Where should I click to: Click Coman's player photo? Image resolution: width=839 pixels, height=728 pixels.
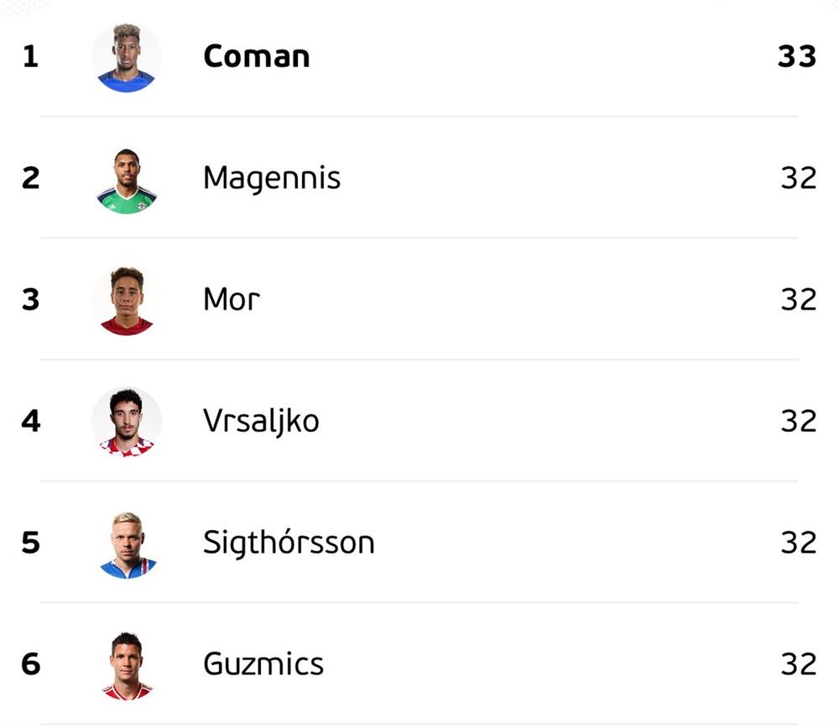[127, 57]
